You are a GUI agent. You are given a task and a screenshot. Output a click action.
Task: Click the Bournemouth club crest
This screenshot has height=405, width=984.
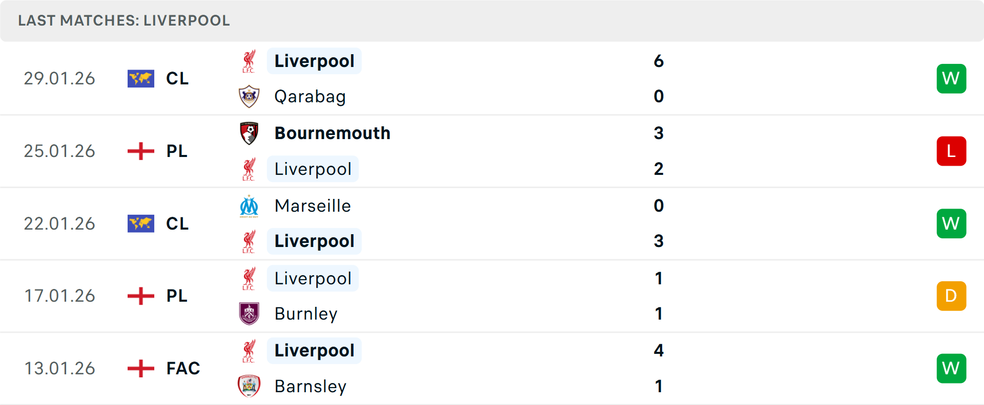pyautogui.click(x=250, y=133)
